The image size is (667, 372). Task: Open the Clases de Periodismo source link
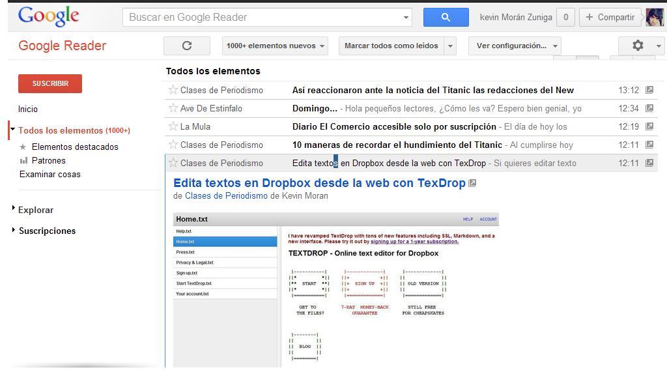226,195
